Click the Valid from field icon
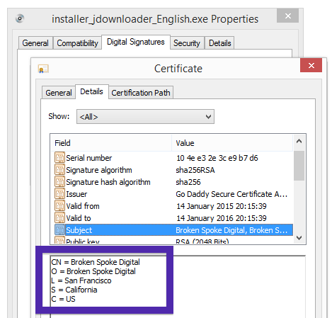The height and width of the screenshot is (318, 332). click(x=59, y=205)
